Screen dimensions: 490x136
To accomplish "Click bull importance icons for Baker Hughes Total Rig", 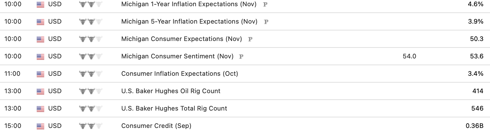I will 91,109.
